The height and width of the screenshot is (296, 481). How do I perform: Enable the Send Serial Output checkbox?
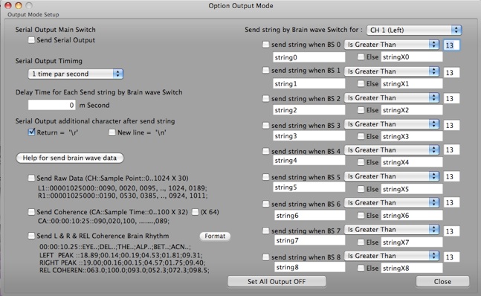pyautogui.click(x=31, y=40)
